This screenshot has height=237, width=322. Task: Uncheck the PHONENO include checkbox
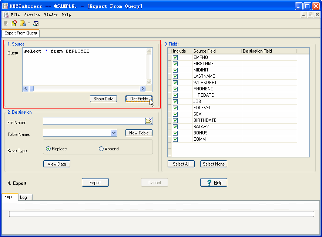[175, 89]
